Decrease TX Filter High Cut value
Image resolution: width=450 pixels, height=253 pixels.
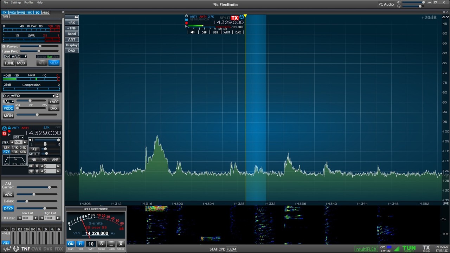pos(42,218)
